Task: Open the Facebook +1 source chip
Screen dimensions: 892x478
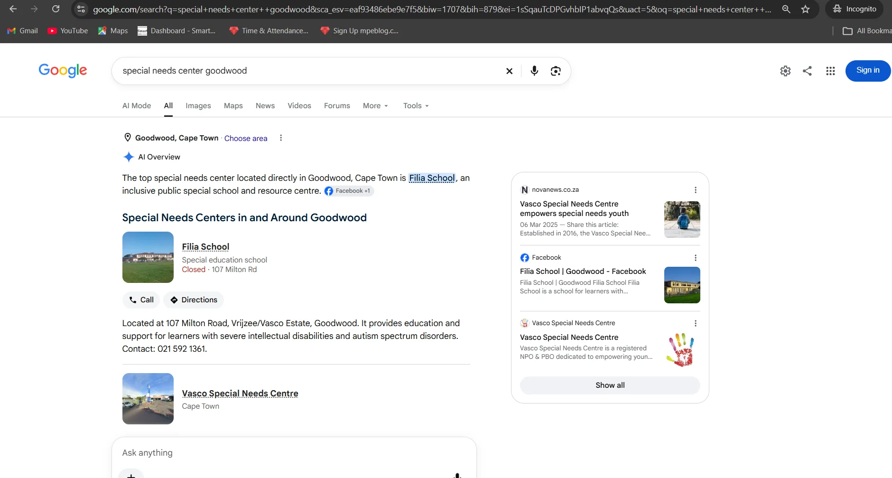Action: tap(349, 191)
